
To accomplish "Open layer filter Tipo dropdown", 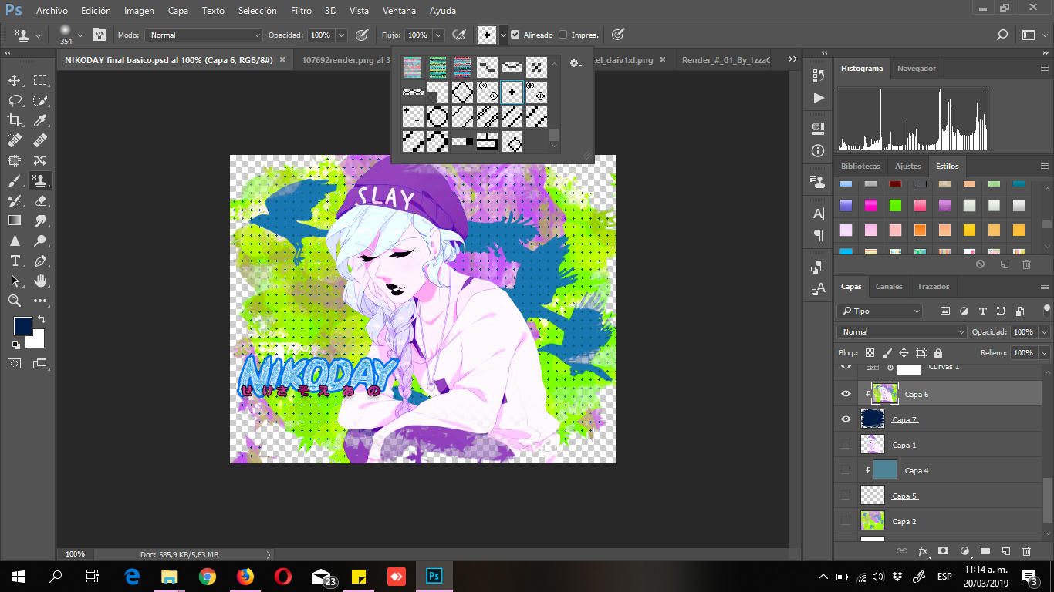I will [x=880, y=311].
